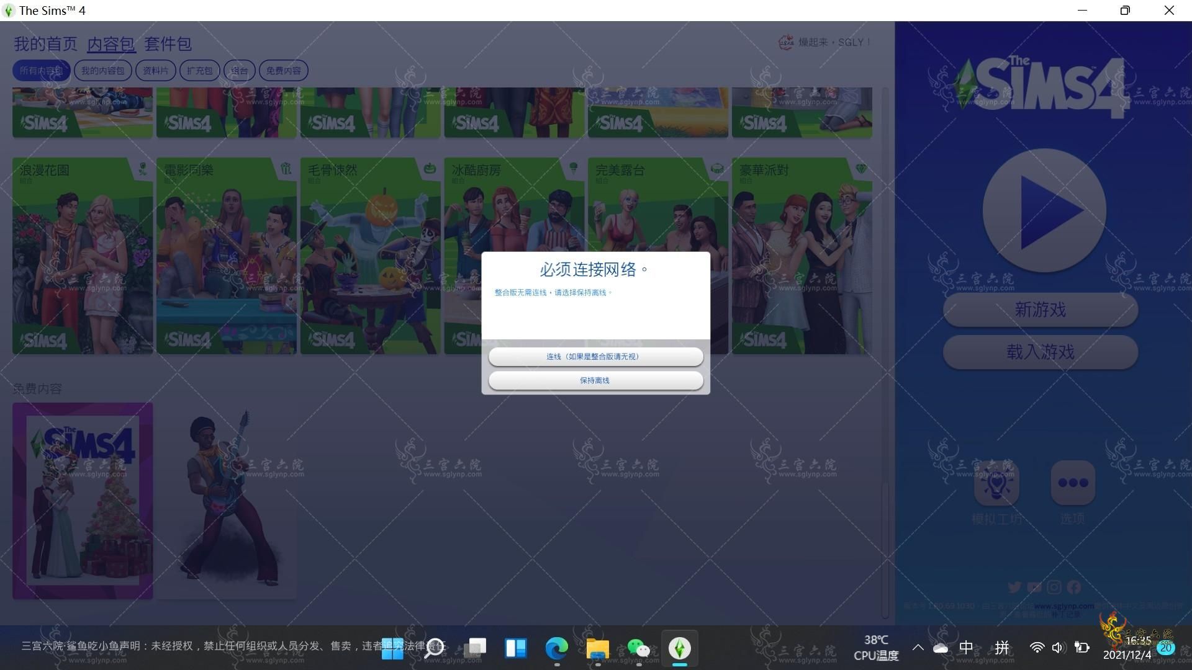The height and width of the screenshot is (670, 1192).
Task: Click the user avatar next to SGLY
Action: pyautogui.click(x=786, y=42)
